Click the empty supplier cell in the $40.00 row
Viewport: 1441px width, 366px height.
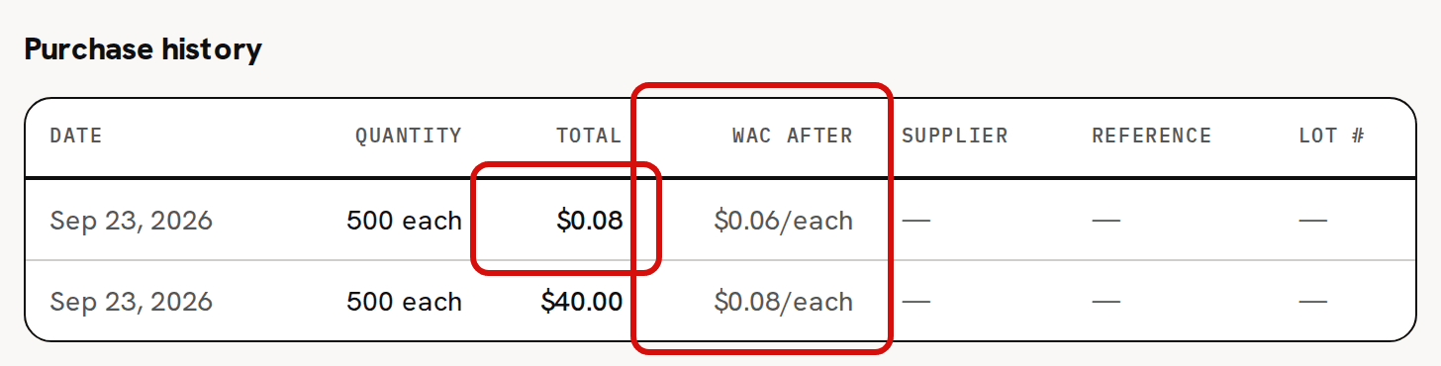(x=915, y=301)
